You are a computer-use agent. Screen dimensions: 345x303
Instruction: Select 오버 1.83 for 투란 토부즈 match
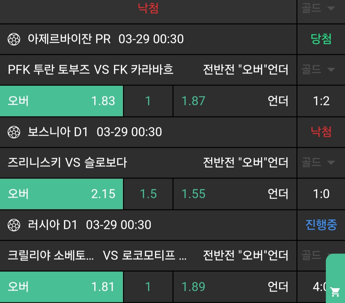pos(61,101)
